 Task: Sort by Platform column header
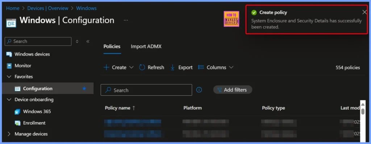[x=193, y=108]
